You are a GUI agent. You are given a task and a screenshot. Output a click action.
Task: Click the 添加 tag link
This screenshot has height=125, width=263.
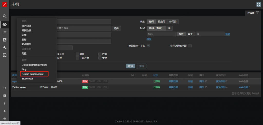pos(149,39)
